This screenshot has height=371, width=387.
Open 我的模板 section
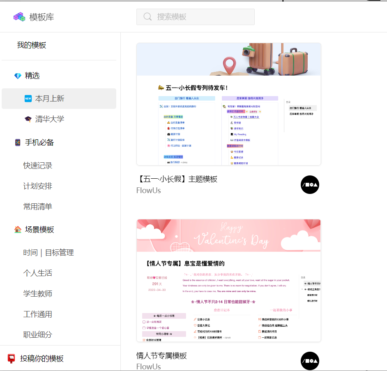[32, 45]
